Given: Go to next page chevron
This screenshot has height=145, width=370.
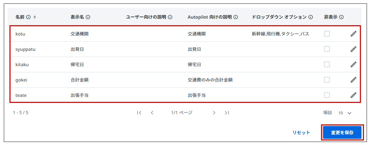Looking at the screenshot, I should pyautogui.click(x=214, y=113).
